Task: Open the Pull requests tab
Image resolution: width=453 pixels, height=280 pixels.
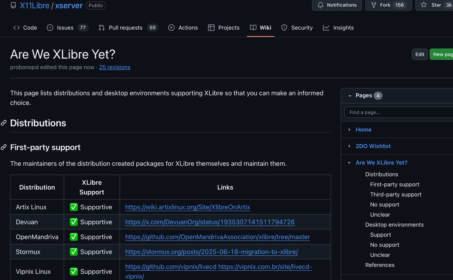Action: pos(128,28)
